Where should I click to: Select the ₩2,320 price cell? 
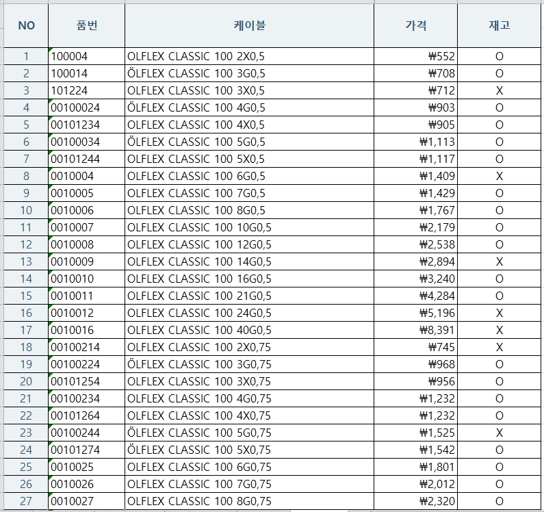click(x=415, y=501)
